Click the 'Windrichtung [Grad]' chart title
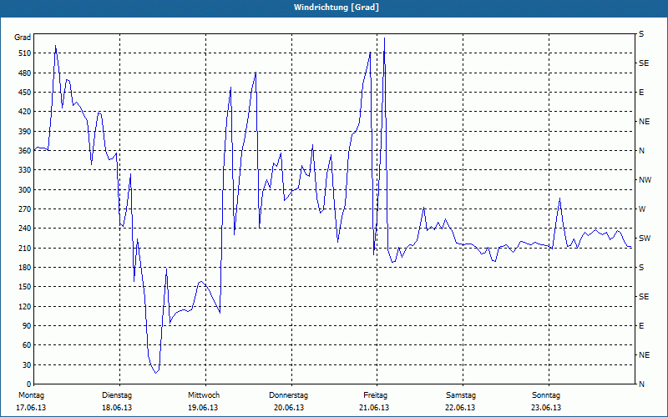The image size is (668, 417). [x=337, y=8]
